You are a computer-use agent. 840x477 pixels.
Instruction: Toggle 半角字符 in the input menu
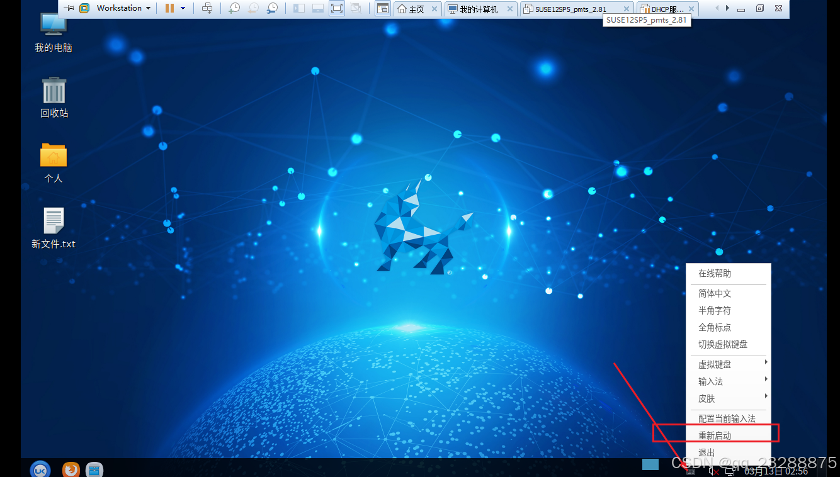click(x=715, y=310)
